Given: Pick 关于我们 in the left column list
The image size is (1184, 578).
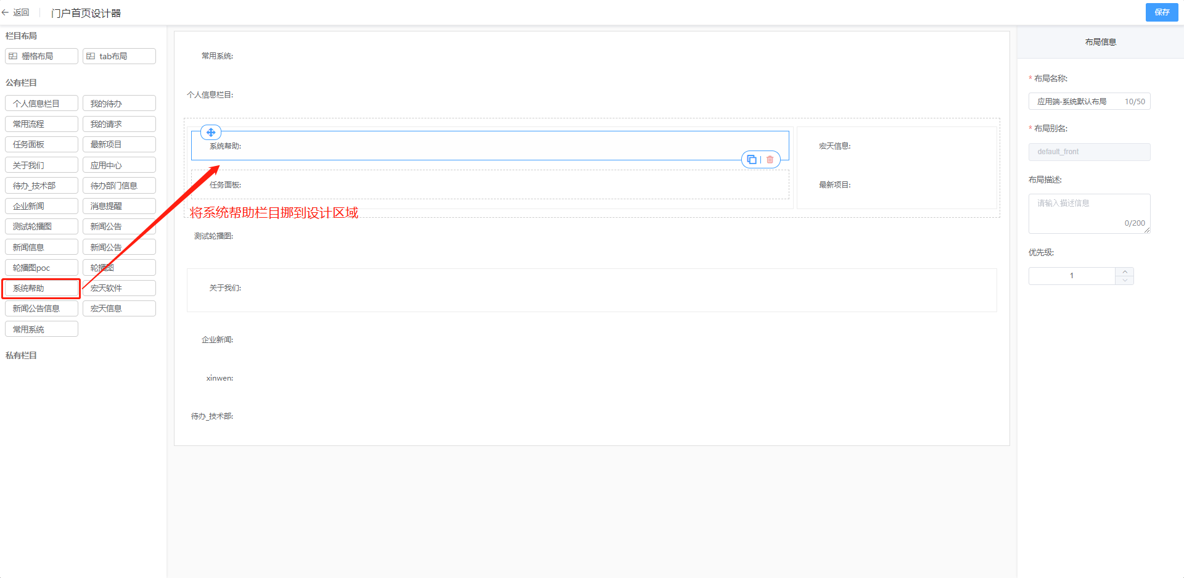Looking at the screenshot, I should (x=41, y=165).
